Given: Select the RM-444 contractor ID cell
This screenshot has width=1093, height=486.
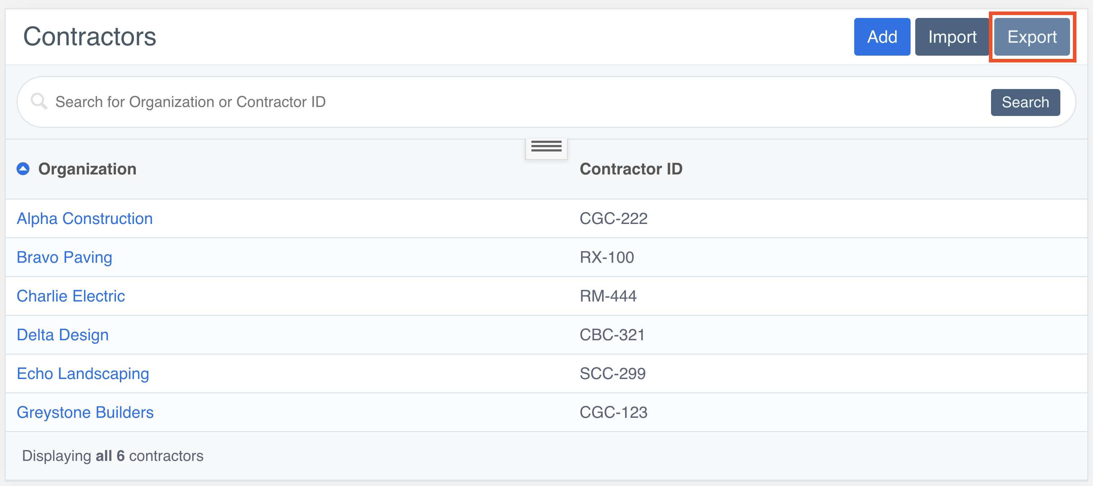Looking at the screenshot, I should point(608,296).
